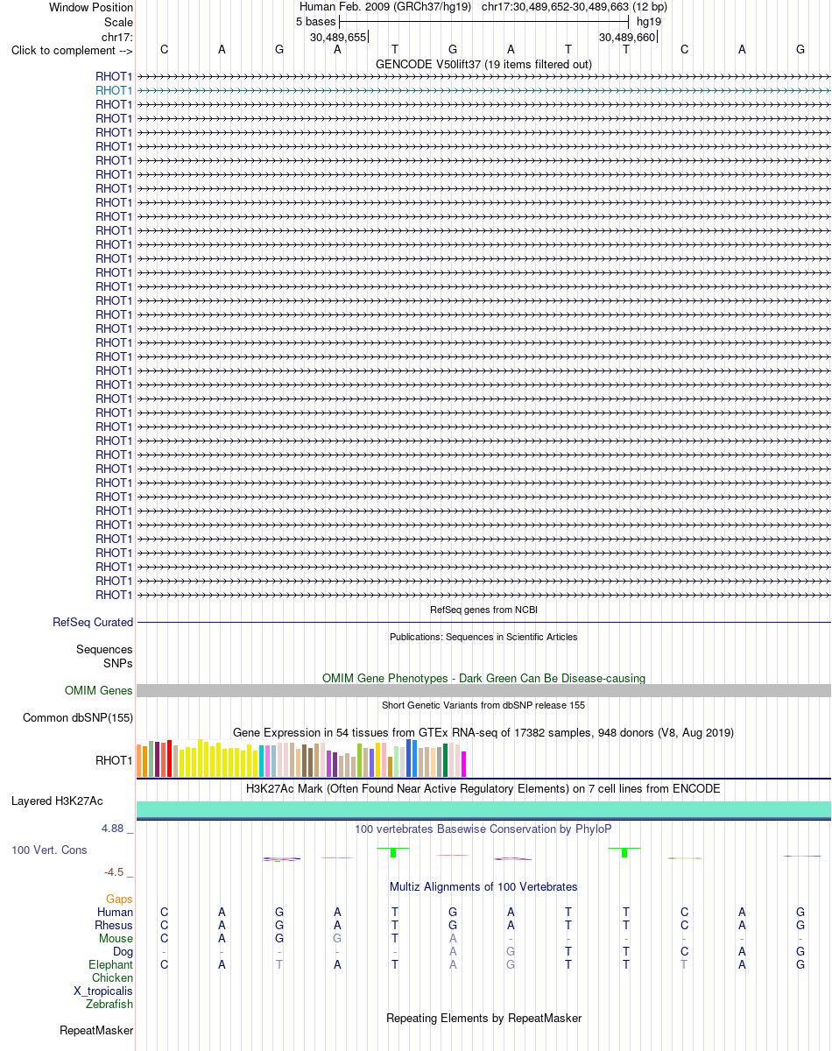Click the SNPs track label
832x1051 pixels.
(x=117, y=663)
